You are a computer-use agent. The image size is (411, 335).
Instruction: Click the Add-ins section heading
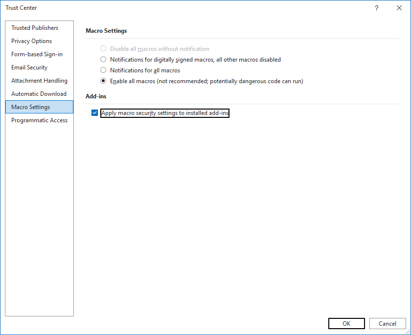[92, 96]
